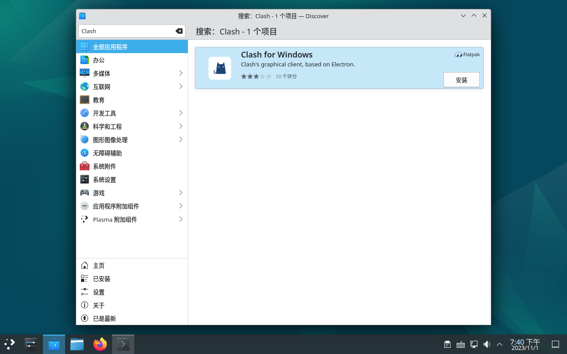
Task: Open the 设置 page in sidebar
Action: click(99, 292)
